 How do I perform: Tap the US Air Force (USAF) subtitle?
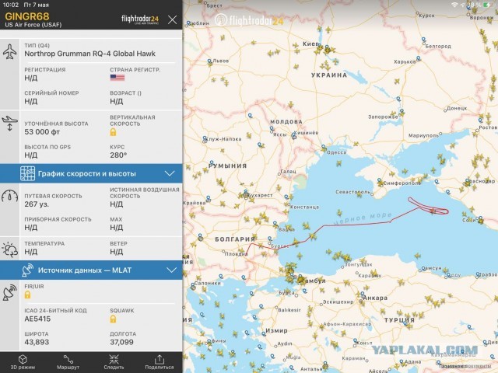click(33, 25)
